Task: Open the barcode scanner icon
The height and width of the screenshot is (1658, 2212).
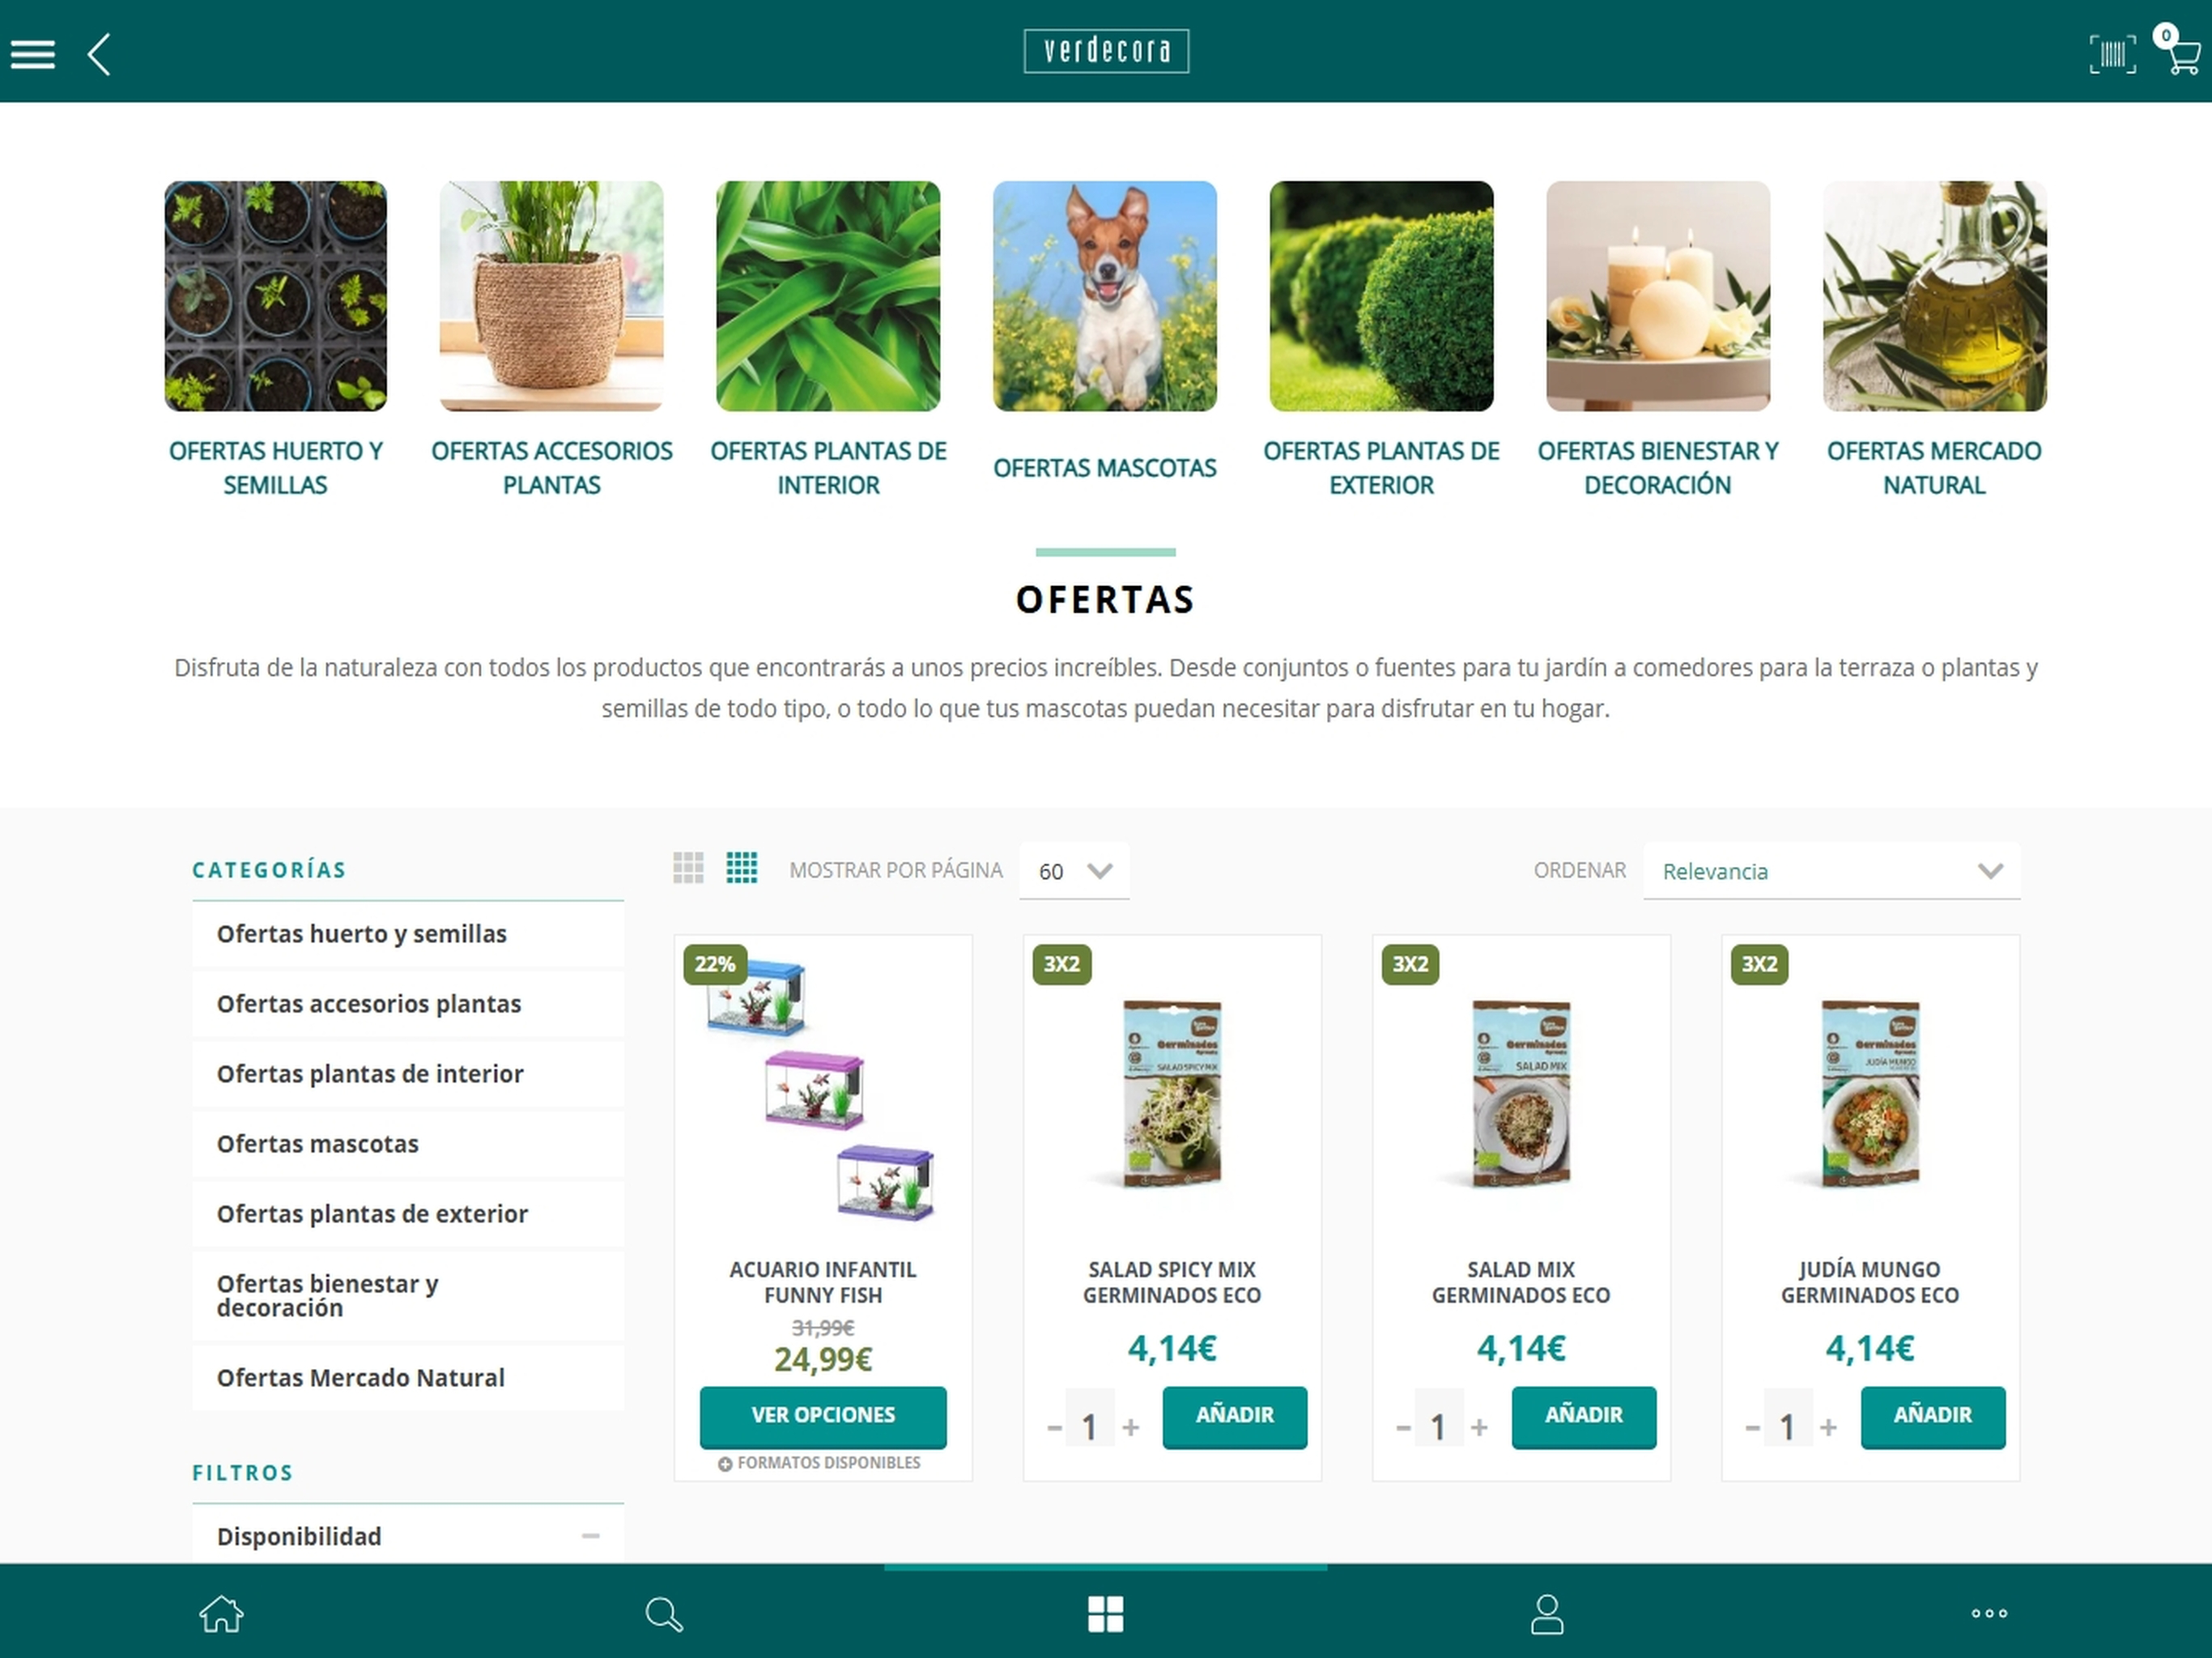Action: click(x=2112, y=54)
